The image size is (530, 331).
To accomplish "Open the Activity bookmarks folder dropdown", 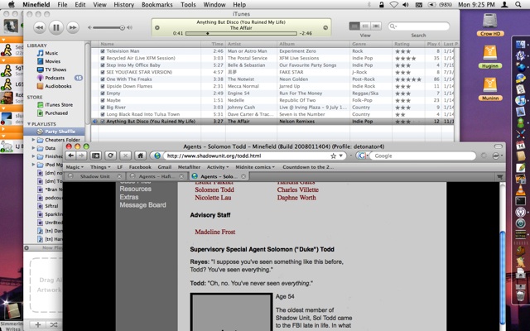I will 218,167.
